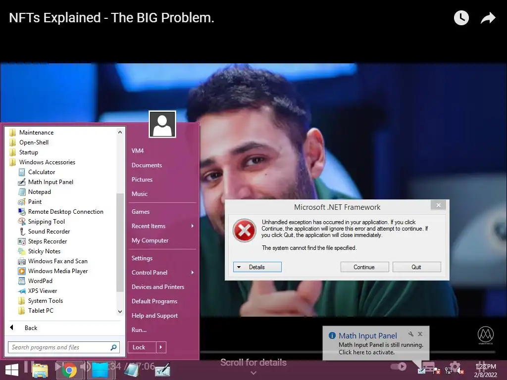Focus the Search programs and files field
507x380 pixels.
click(64, 347)
